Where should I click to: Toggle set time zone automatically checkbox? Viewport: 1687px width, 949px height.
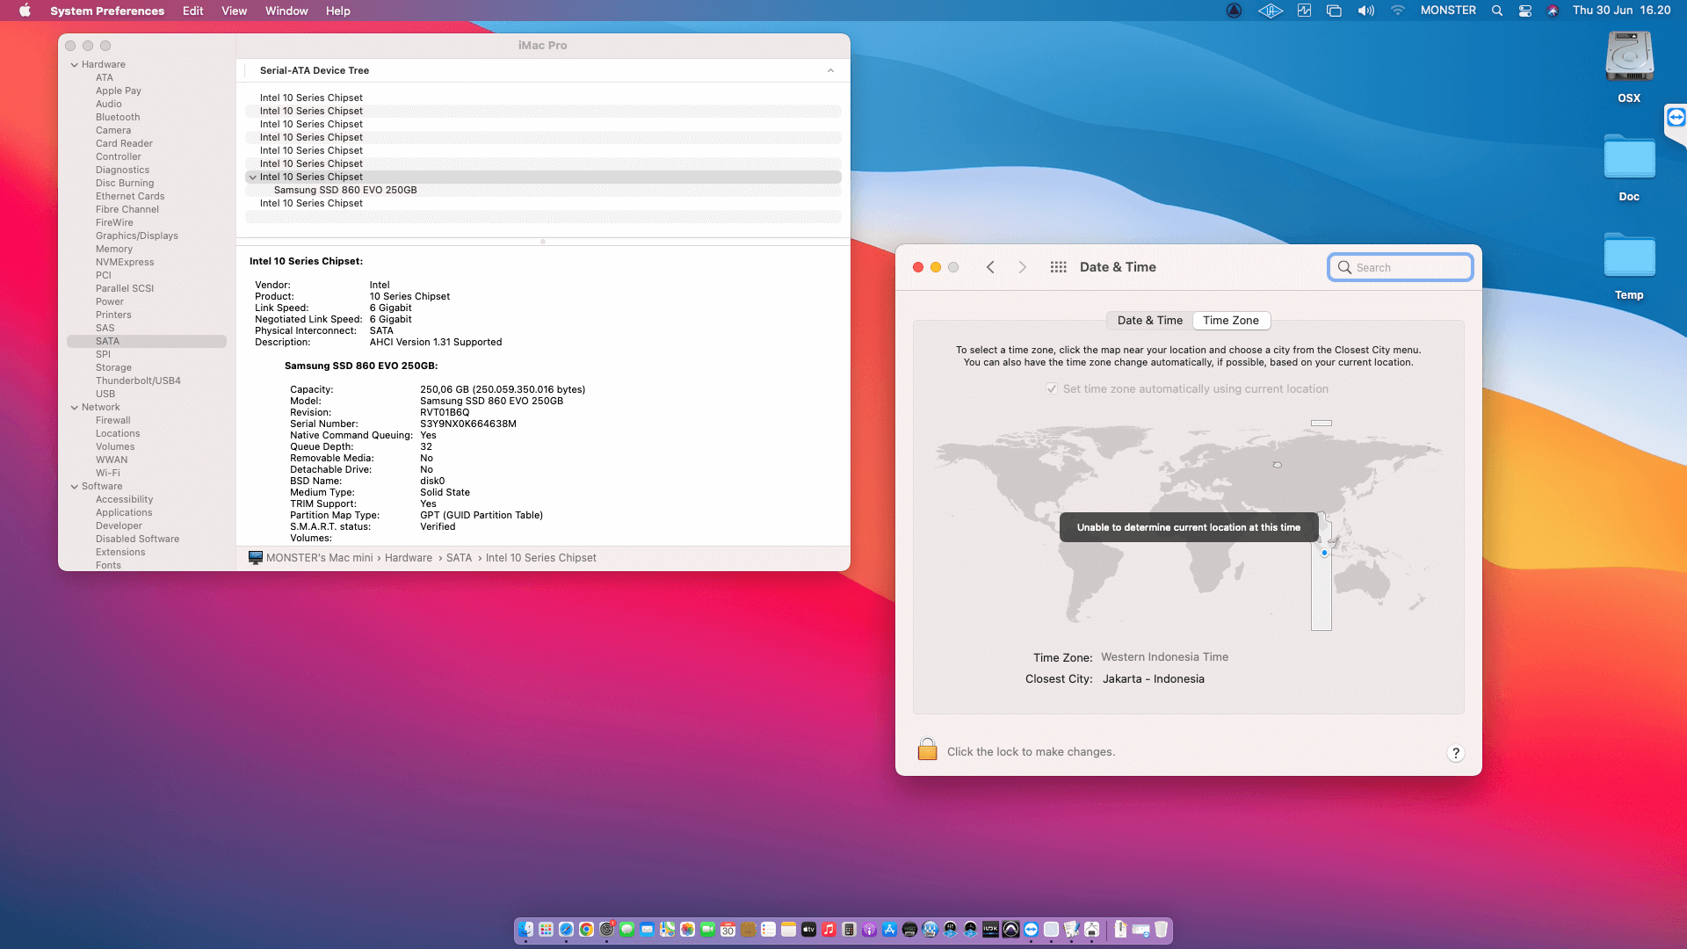[x=1052, y=388]
